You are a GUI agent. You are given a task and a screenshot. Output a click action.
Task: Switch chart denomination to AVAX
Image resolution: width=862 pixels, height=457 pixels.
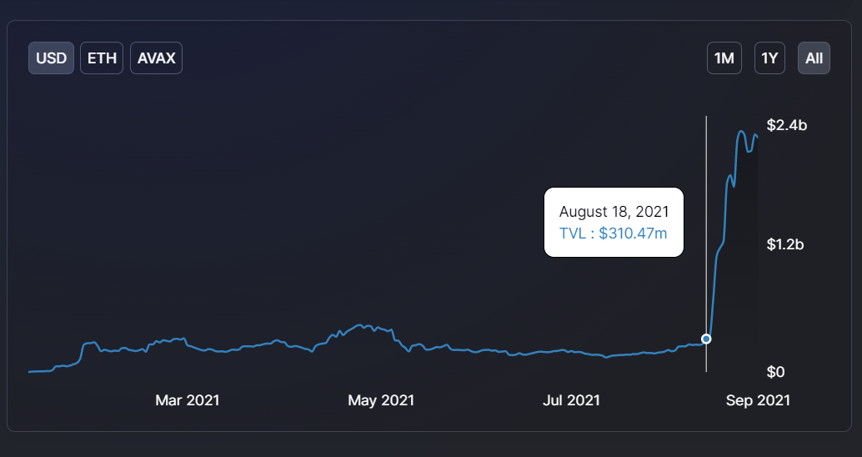click(x=156, y=58)
